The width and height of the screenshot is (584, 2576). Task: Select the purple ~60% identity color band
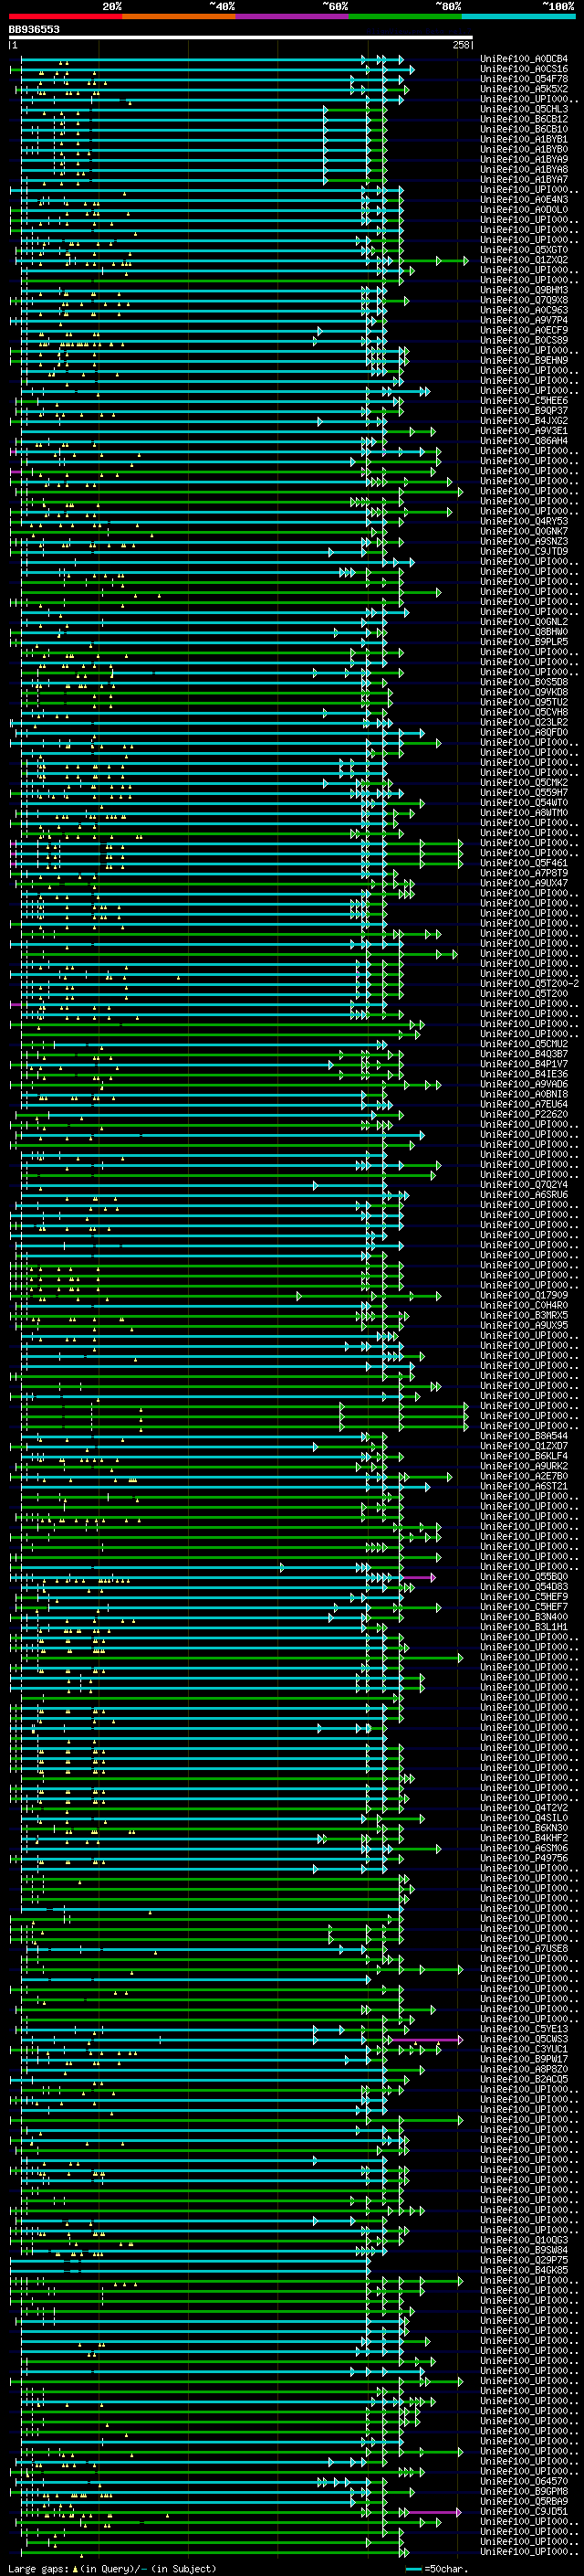pos(293,16)
